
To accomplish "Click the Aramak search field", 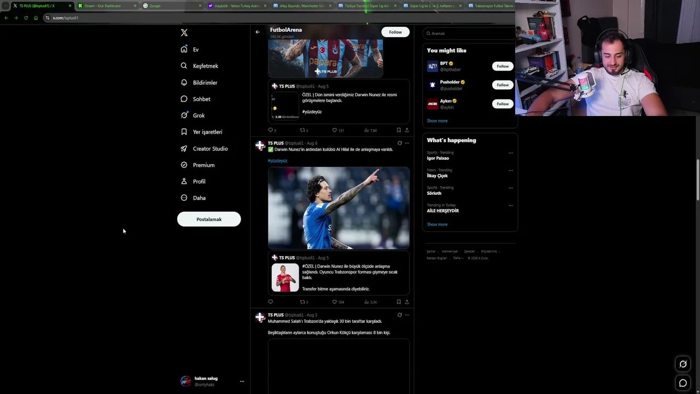I will coord(470,33).
